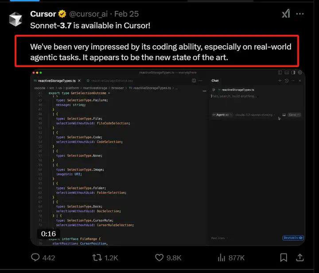The width and height of the screenshot is (319, 273).
Task: Click the repost icon showing 1.2K
Action: click(97, 257)
